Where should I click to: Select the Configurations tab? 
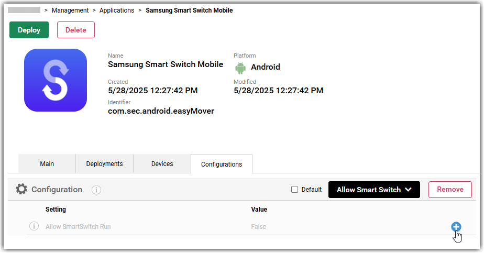pyautogui.click(x=222, y=164)
